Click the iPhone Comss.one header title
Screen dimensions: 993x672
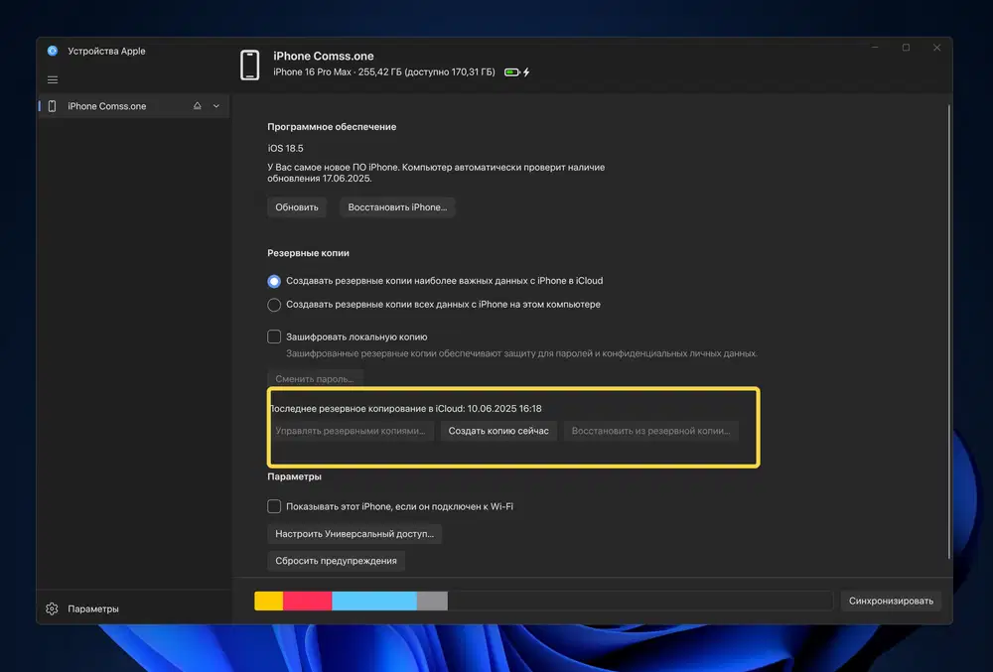pyautogui.click(x=324, y=57)
